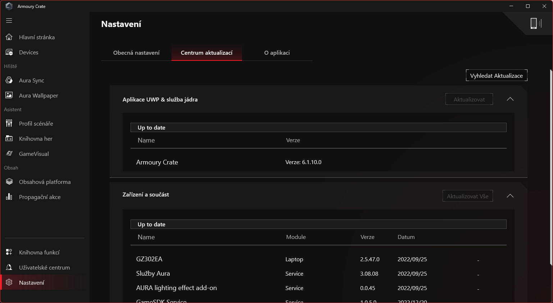Minimize the Armoury Crate window

pyautogui.click(x=511, y=6)
